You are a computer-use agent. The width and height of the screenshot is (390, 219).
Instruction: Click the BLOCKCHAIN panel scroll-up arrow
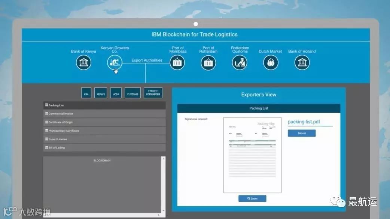tap(164, 159)
